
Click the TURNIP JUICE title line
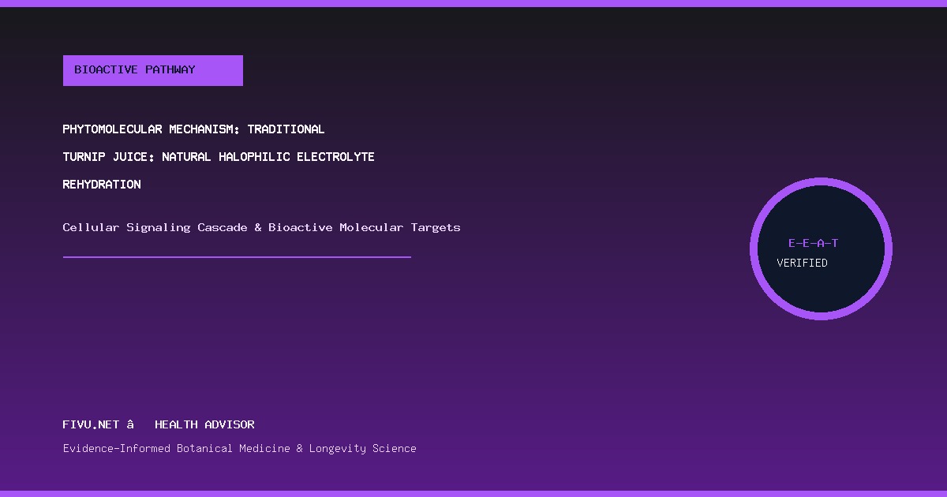click(x=219, y=157)
